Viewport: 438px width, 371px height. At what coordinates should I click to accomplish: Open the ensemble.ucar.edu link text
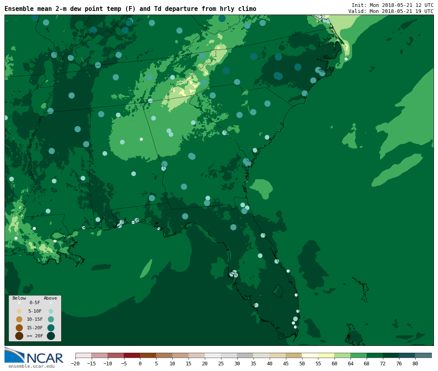coord(32,366)
